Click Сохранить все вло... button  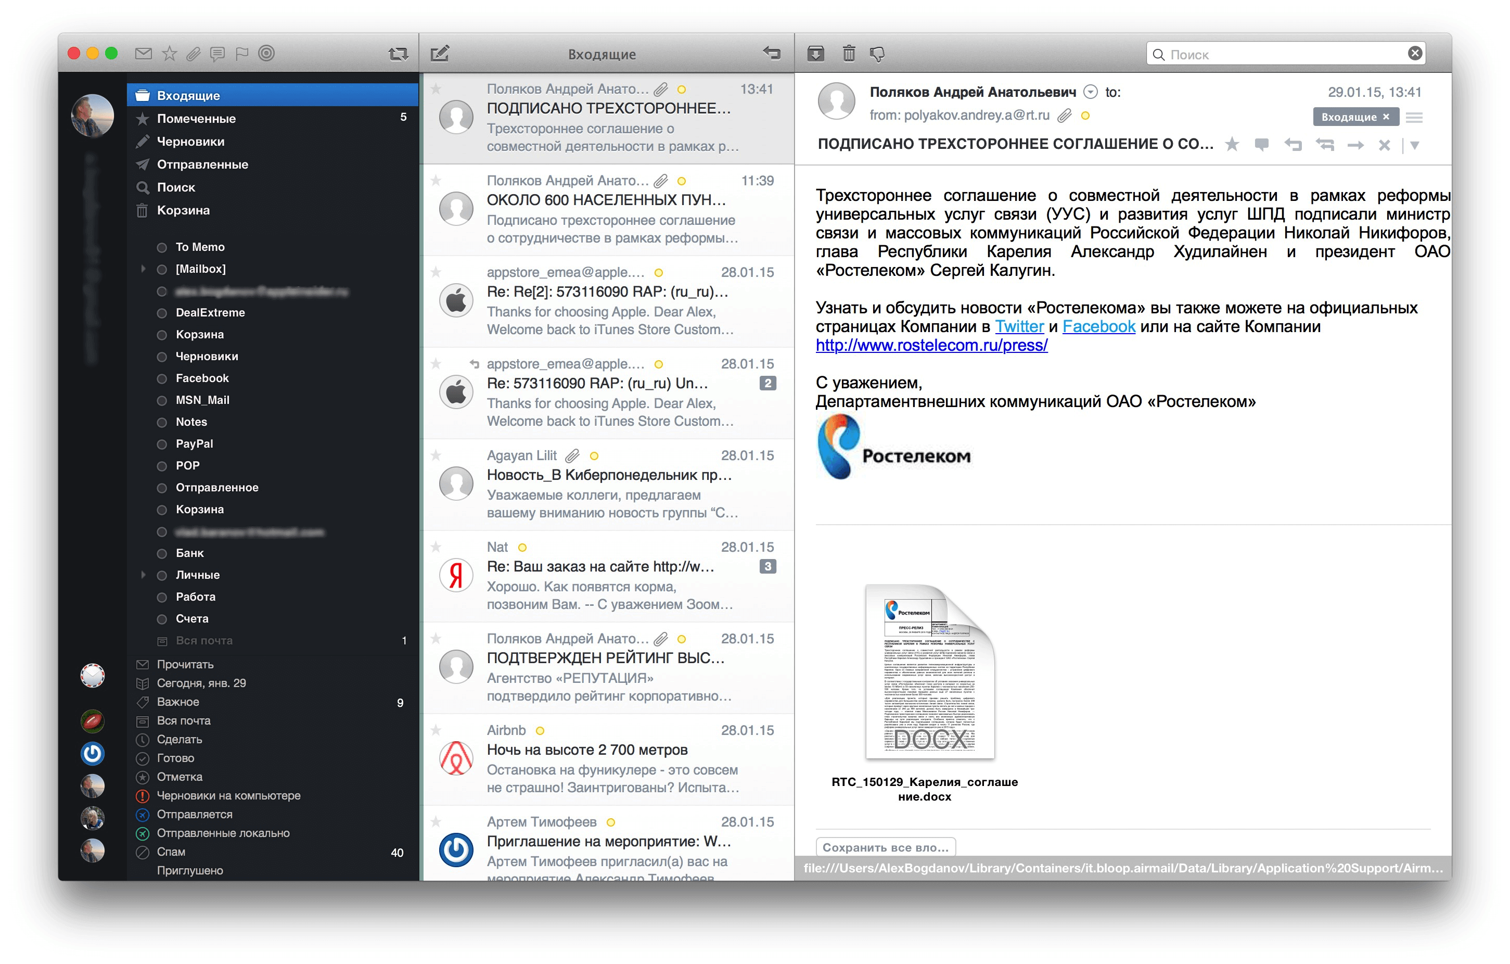tap(886, 847)
